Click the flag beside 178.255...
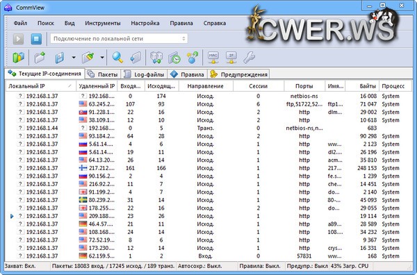The height and width of the screenshot is (275, 417). click(x=83, y=208)
